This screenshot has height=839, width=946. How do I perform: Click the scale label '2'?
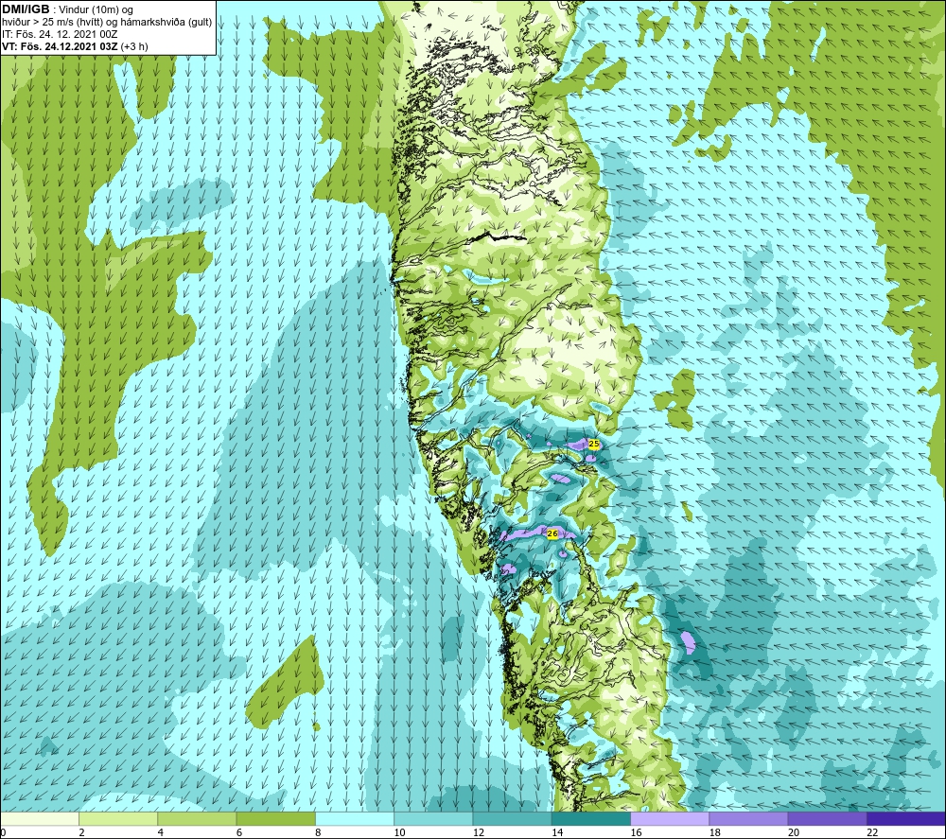point(81,832)
